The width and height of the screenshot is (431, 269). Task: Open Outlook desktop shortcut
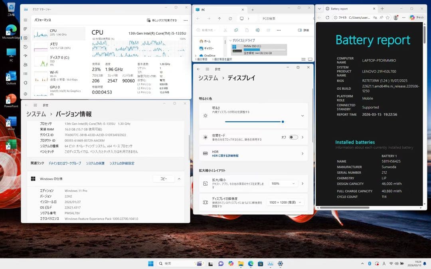click(x=11, y=78)
